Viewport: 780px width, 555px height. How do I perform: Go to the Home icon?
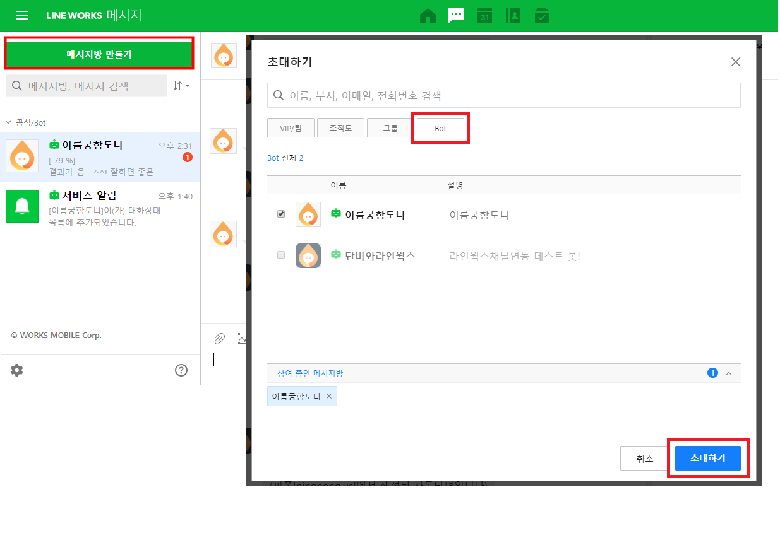tap(428, 16)
